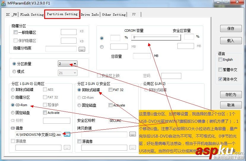
Task: Select the Partition Setting tab
Action: point(62,14)
